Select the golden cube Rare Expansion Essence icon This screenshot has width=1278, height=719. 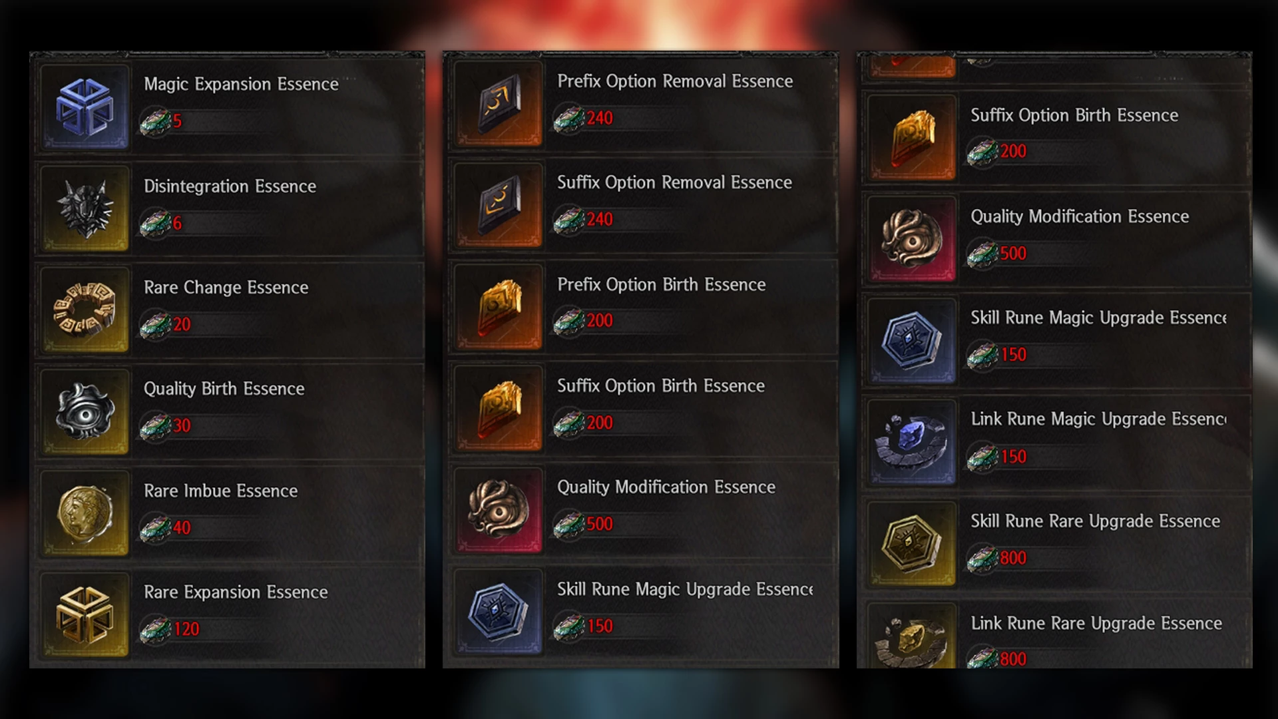click(85, 615)
